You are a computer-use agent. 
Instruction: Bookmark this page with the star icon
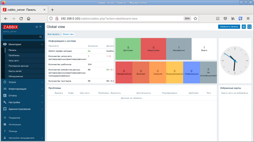[x=195, y=19]
